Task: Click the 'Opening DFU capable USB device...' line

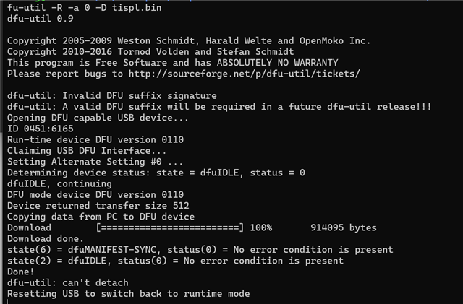Action: point(98,118)
